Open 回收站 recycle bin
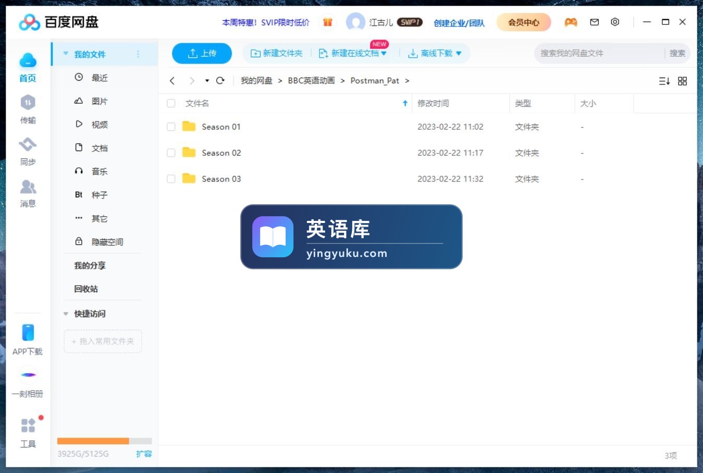Screen dimensions: 703x473 (x=86, y=289)
